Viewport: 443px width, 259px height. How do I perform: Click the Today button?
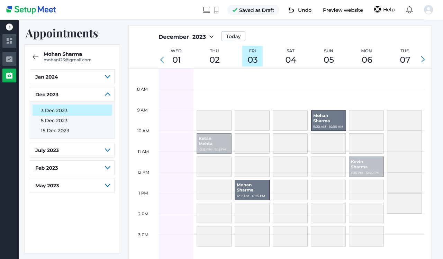pyautogui.click(x=233, y=36)
